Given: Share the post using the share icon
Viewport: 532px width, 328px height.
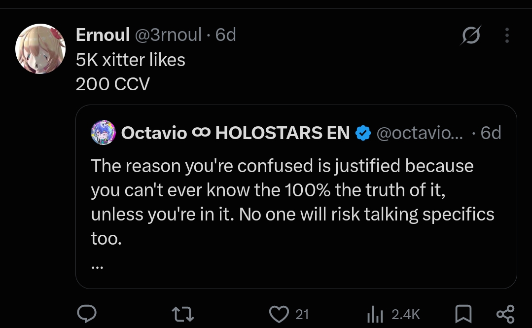Looking at the screenshot, I should click(x=505, y=314).
